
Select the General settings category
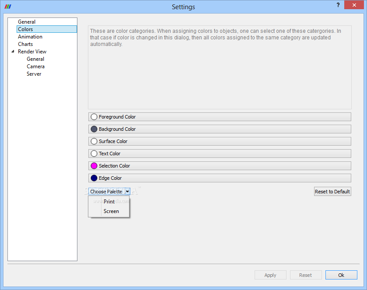pos(27,22)
